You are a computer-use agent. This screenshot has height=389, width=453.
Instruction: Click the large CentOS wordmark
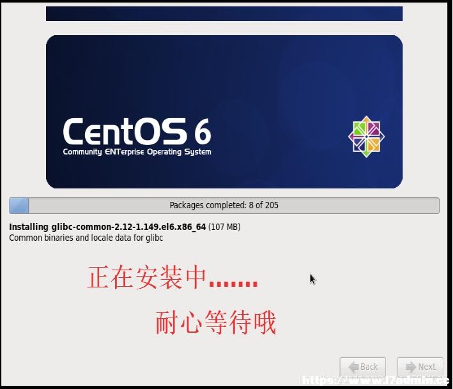coord(125,132)
